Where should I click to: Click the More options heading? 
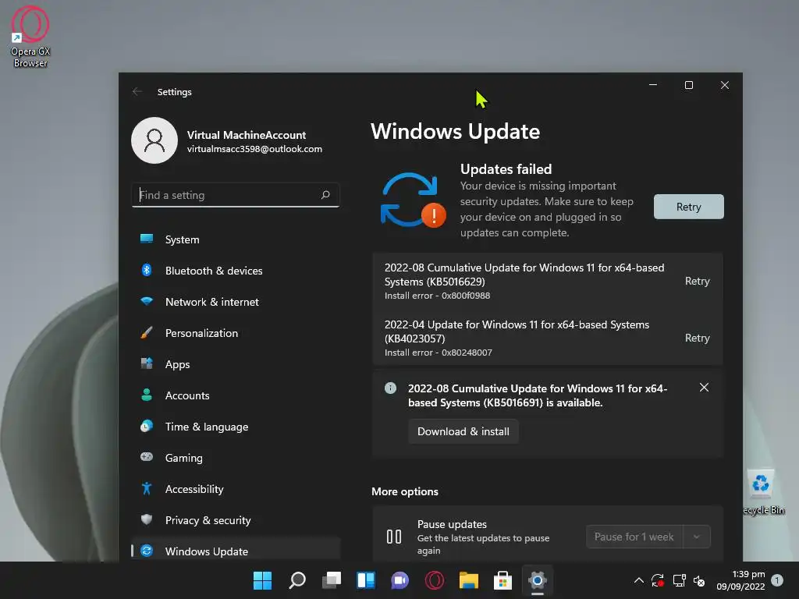pos(405,491)
